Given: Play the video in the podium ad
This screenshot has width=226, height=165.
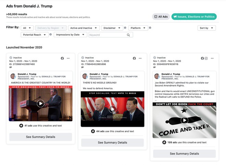Looking at the screenshot, I should click(40, 103).
